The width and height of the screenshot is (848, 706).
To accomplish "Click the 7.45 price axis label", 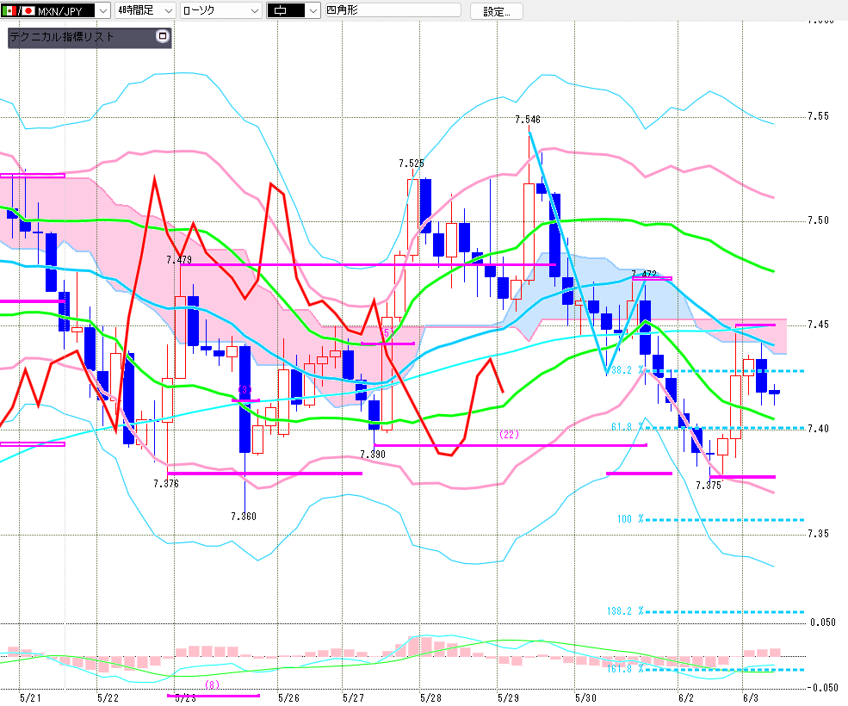I will click(818, 325).
